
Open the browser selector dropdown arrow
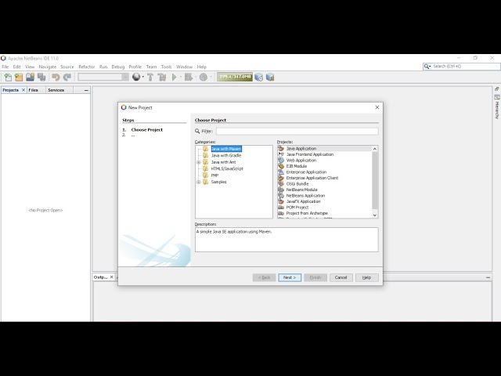point(143,77)
